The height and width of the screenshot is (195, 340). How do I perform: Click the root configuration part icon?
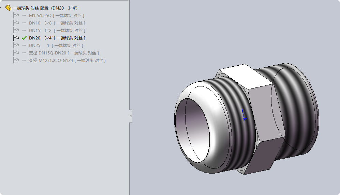tap(8, 8)
